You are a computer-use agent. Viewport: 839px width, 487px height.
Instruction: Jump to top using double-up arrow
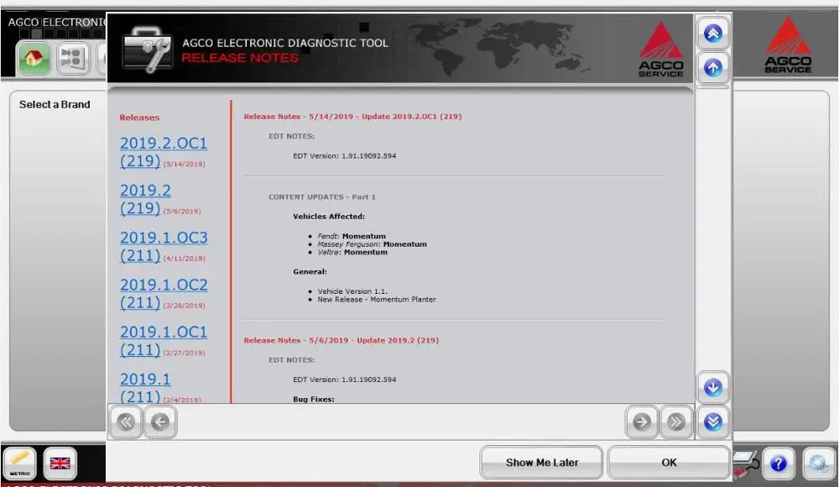(x=712, y=34)
